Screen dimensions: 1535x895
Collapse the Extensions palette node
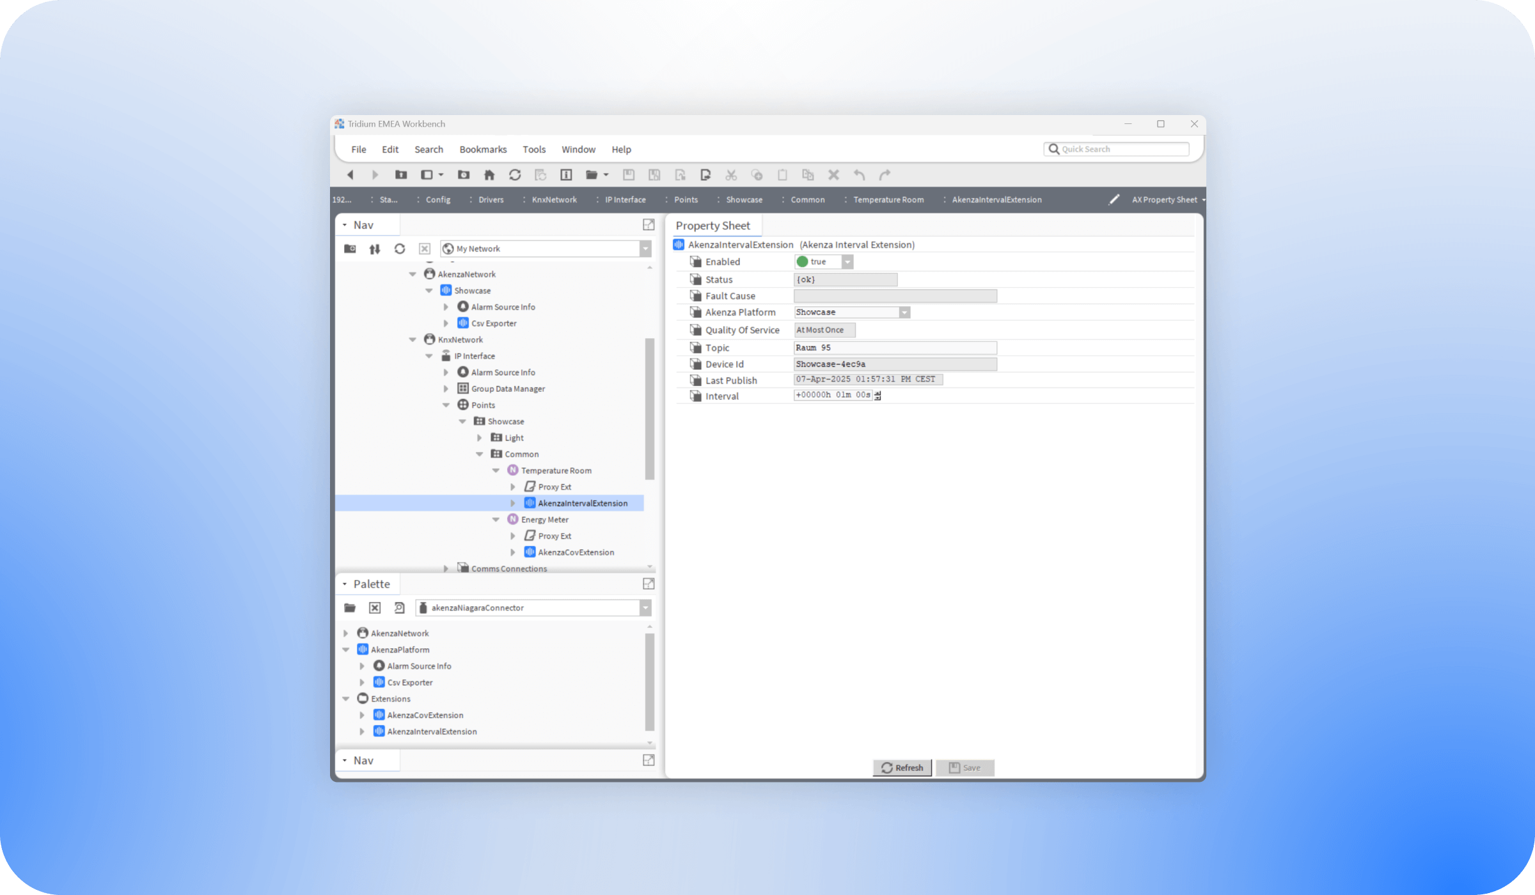346,699
